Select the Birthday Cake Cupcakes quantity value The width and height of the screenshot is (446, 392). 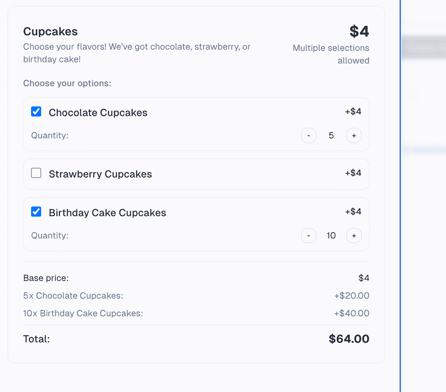tap(331, 235)
